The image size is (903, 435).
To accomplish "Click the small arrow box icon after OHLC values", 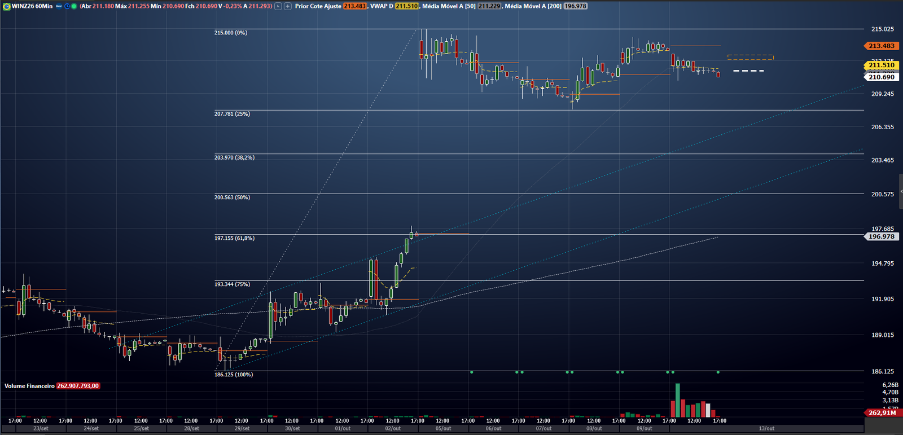I will [x=278, y=6].
